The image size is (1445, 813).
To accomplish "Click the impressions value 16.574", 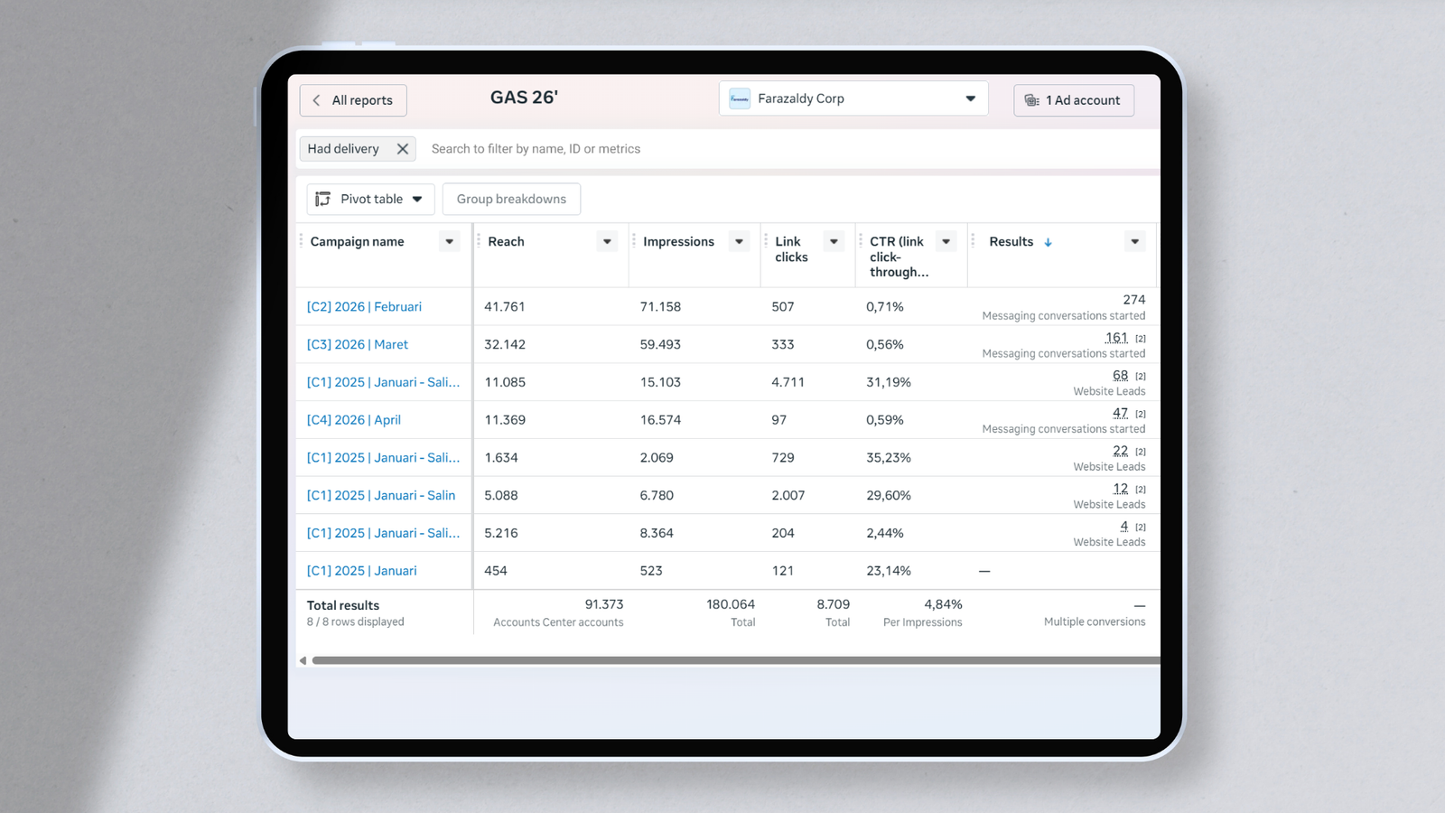I will (x=660, y=420).
